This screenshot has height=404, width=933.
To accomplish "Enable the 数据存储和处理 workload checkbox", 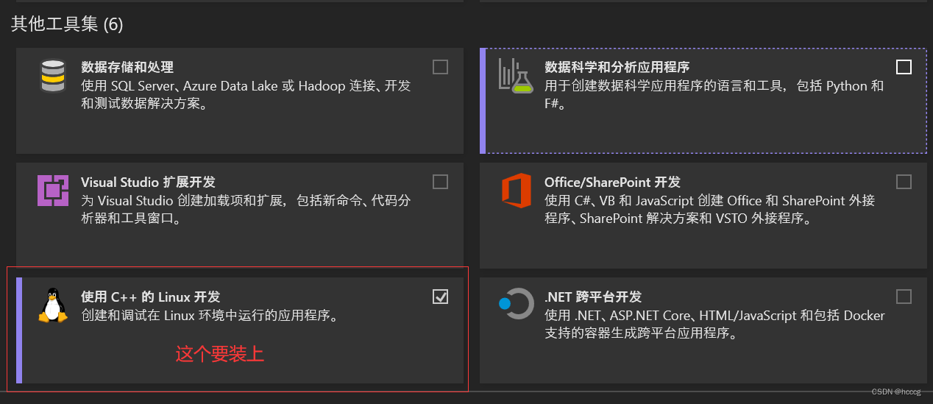I will pos(440,67).
